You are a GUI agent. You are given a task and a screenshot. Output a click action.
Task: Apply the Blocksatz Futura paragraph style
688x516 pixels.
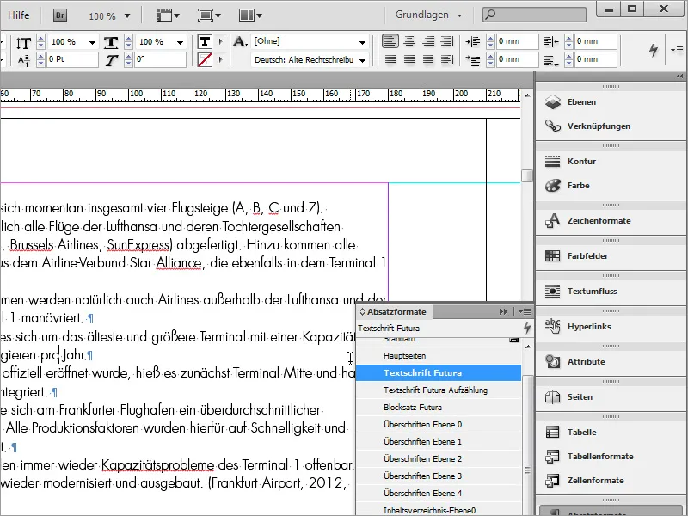pyautogui.click(x=438, y=407)
